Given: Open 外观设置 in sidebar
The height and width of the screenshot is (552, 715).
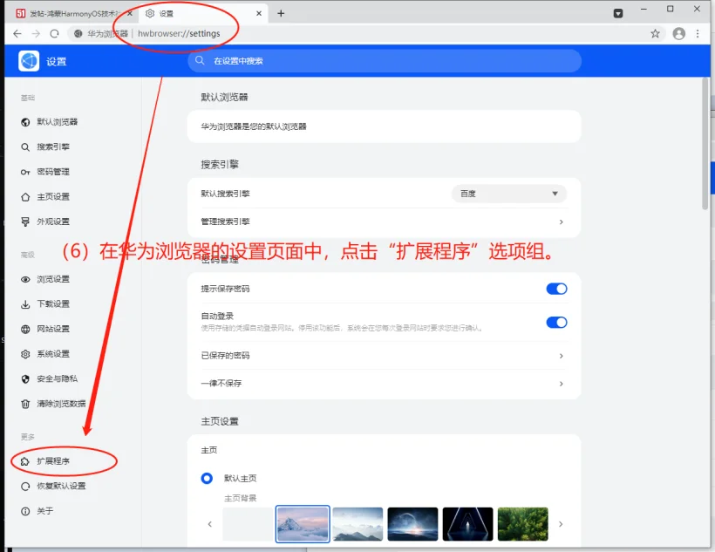Looking at the screenshot, I should coord(45,221).
